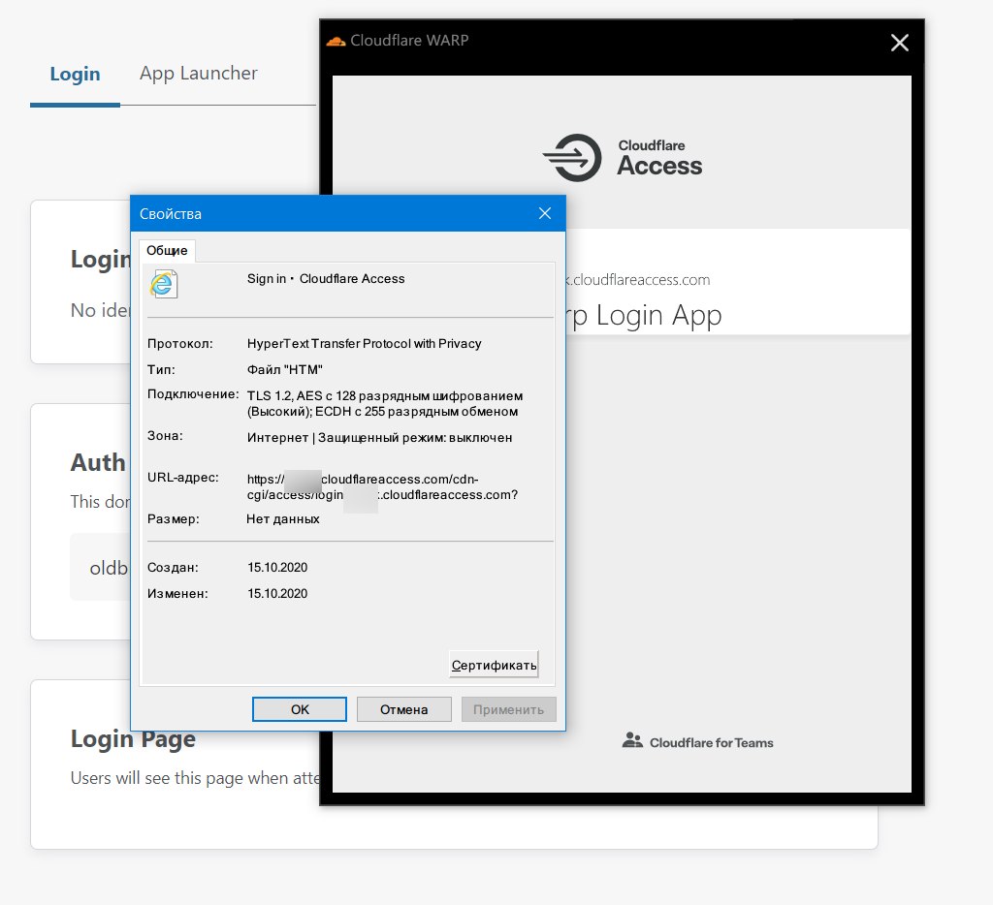Viewport: 993px width, 905px height.
Task: Click the Internet Explorer page icon in Свойства
Action: (164, 284)
